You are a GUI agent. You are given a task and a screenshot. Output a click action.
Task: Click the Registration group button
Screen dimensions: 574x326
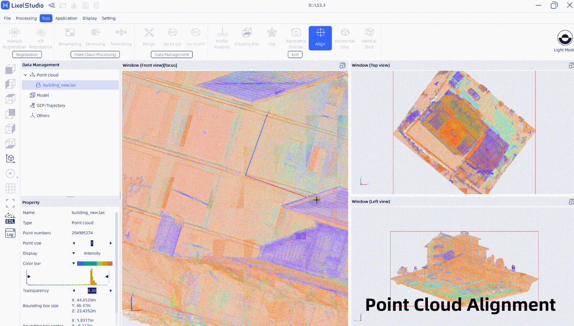pyautogui.click(x=27, y=54)
